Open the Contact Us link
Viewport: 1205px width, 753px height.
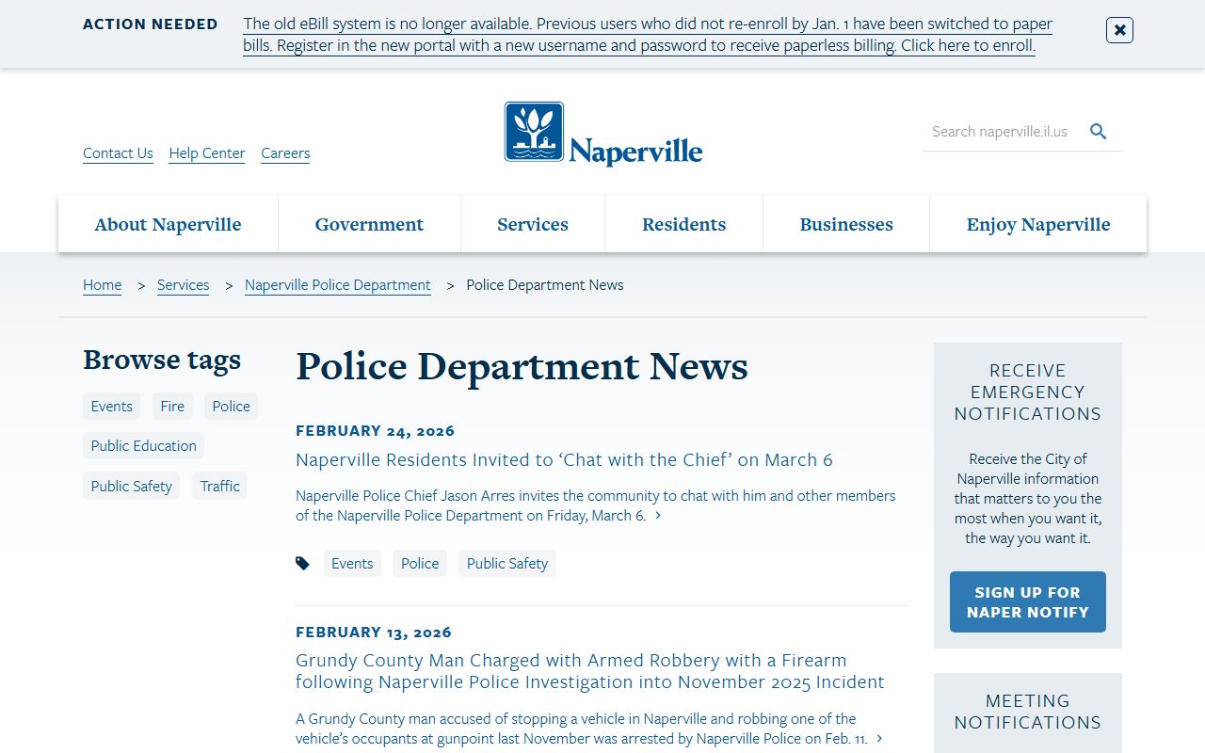(118, 153)
